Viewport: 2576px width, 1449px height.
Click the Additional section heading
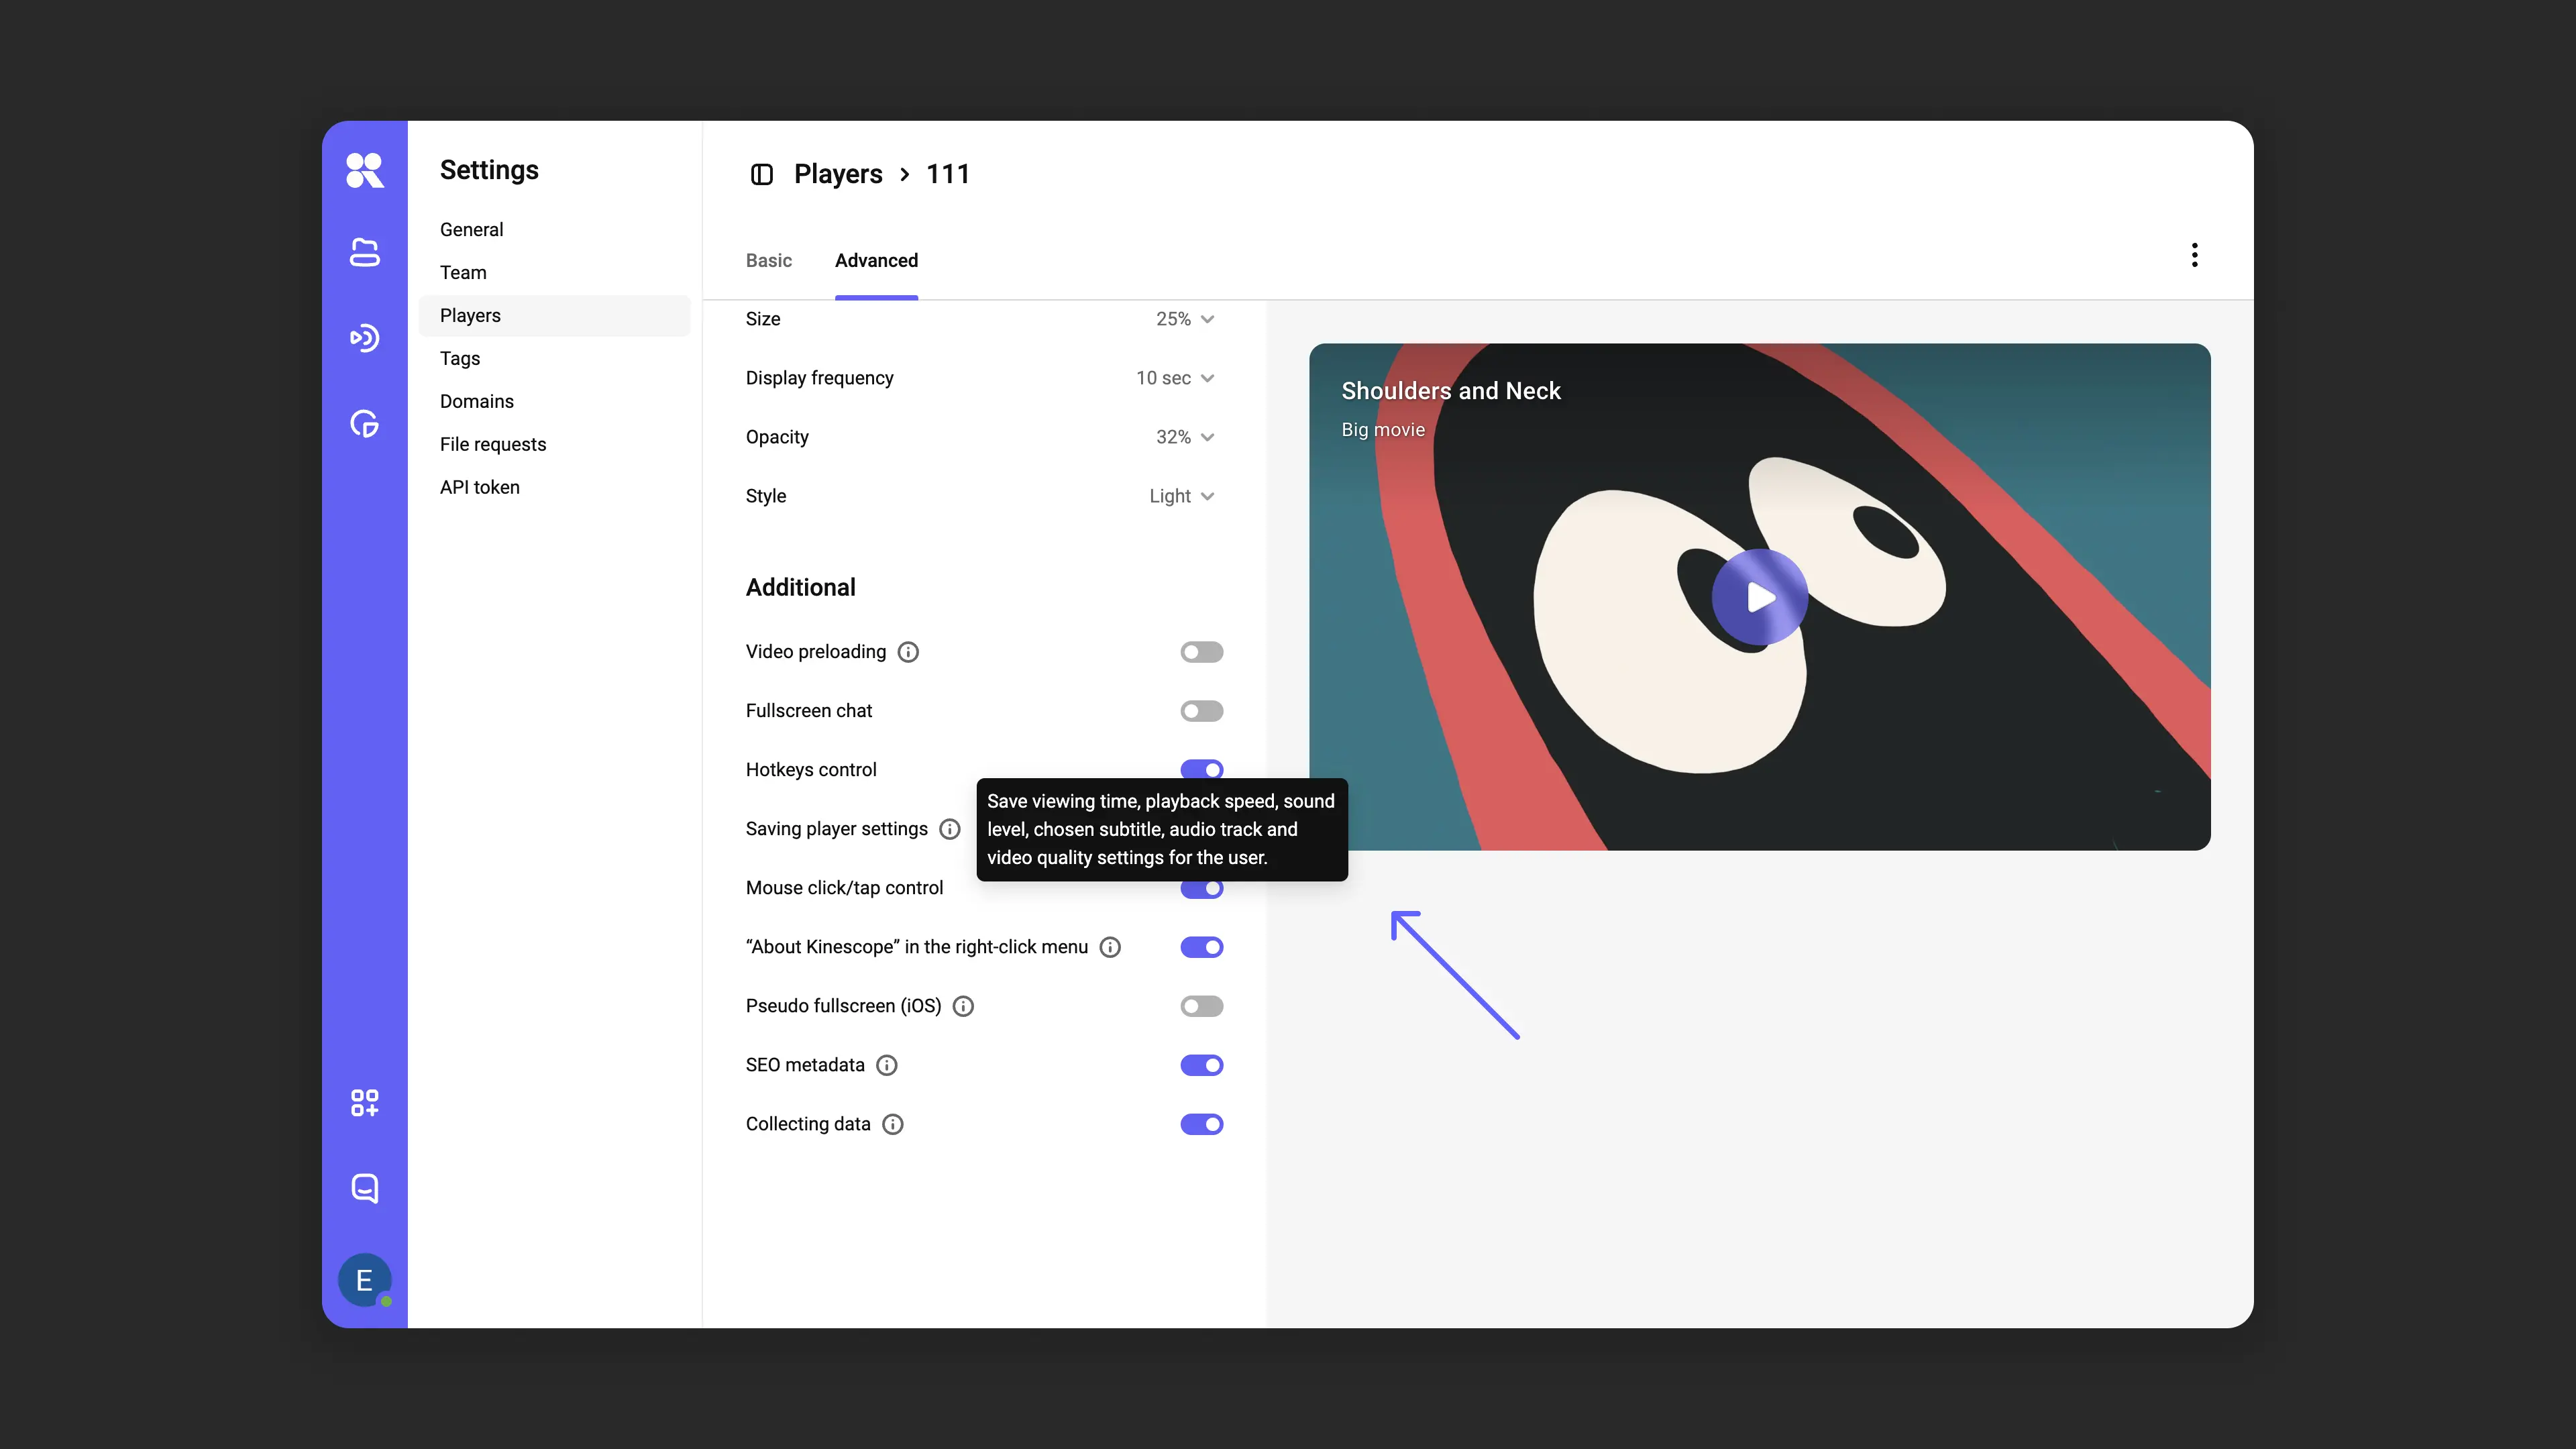click(800, 588)
